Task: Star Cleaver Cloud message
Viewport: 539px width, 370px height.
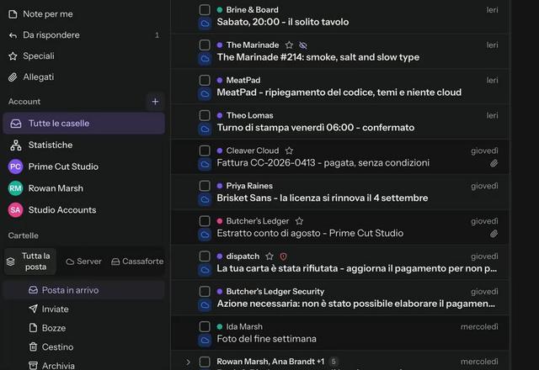Action: (x=289, y=151)
